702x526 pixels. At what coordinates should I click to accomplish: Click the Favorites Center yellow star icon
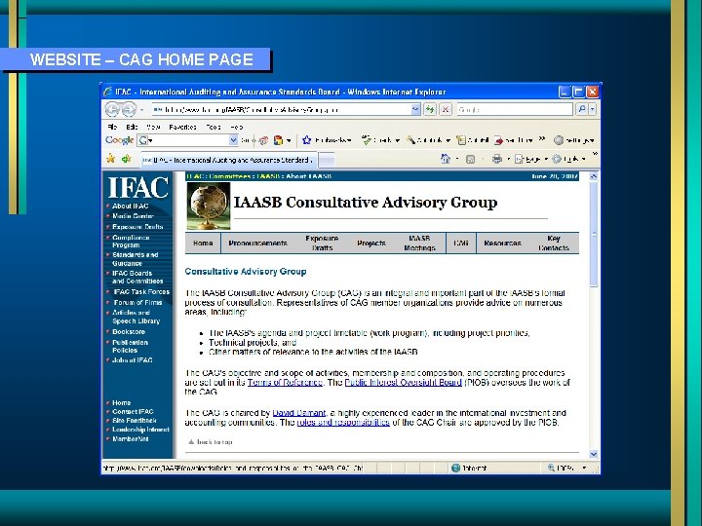click(x=110, y=159)
